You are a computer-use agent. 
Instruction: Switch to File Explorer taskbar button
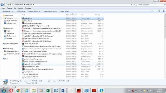tap(34, 91)
